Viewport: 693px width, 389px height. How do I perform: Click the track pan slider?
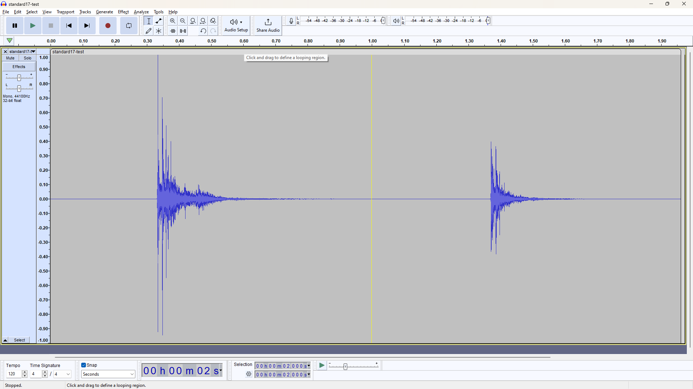point(19,88)
